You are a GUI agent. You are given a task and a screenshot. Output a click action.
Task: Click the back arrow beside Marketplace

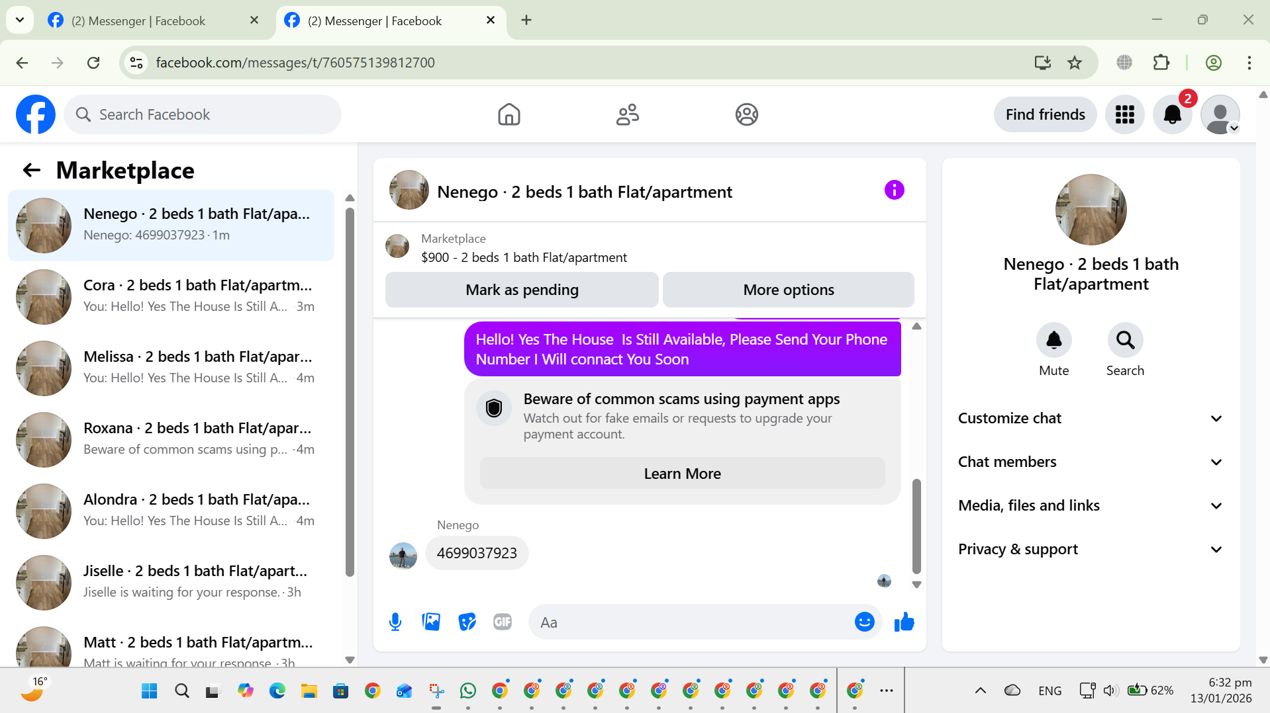point(32,171)
